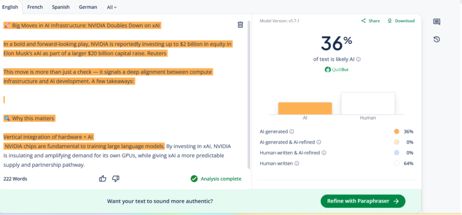Open the comments icon in right sidebar
The image size is (462, 215).
tap(436, 22)
